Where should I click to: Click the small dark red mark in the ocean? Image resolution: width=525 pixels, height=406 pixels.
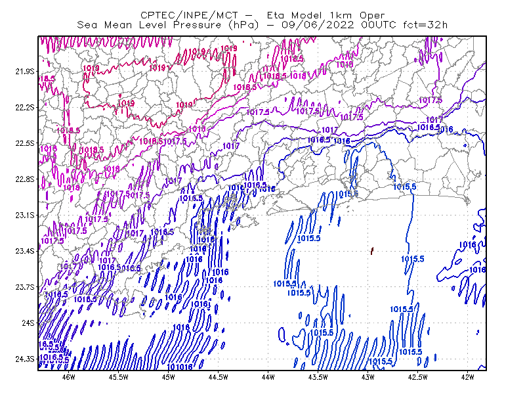[372, 251]
